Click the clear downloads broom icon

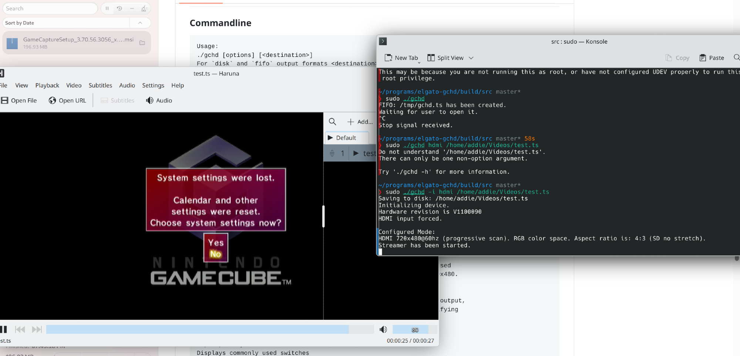click(144, 9)
